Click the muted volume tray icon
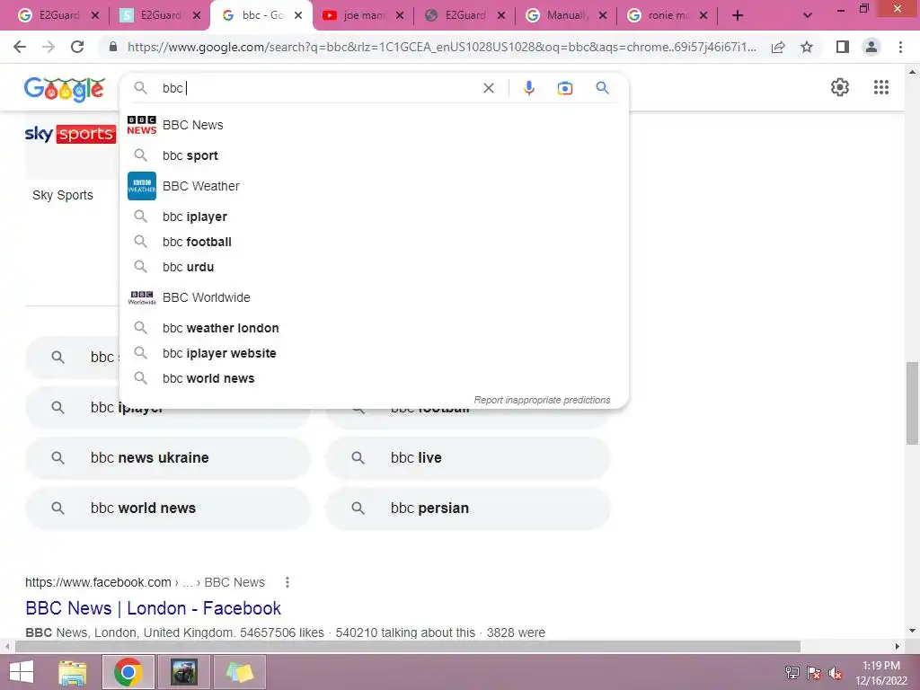This screenshot has width=920, height=690. click(836, 673)
